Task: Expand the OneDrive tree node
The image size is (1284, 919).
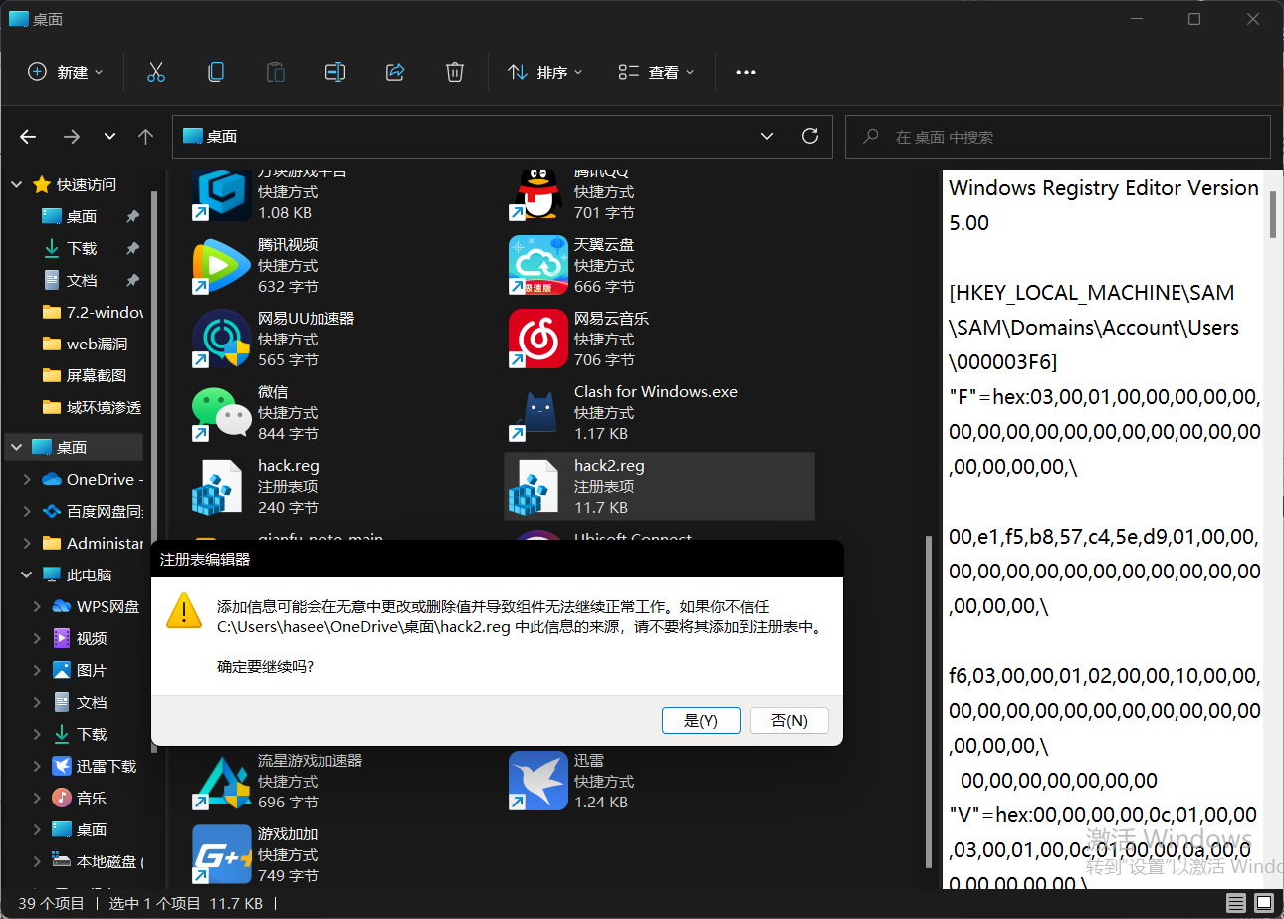Action: click(x=27, y=479)
